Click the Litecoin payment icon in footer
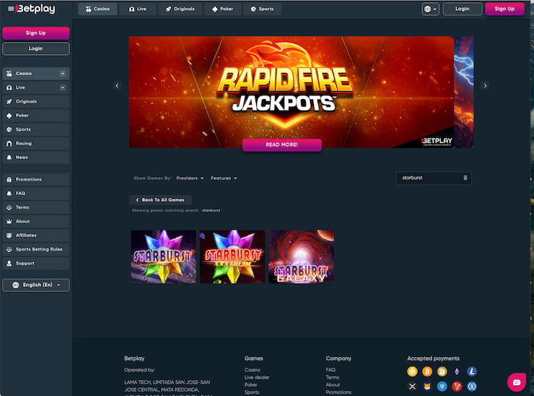 click(x=472, y=371)
